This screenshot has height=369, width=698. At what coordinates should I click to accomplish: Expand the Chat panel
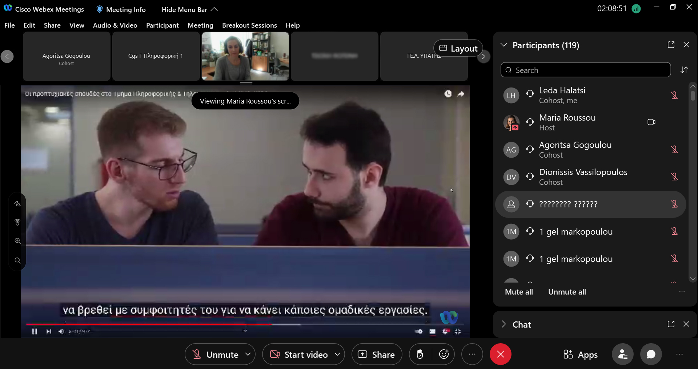(504, 324)
